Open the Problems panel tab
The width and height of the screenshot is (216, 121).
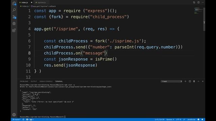click(24, 81)
